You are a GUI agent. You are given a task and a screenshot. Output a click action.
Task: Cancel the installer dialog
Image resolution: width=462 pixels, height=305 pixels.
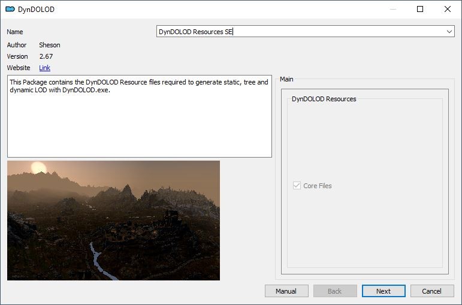pos(432,291)
